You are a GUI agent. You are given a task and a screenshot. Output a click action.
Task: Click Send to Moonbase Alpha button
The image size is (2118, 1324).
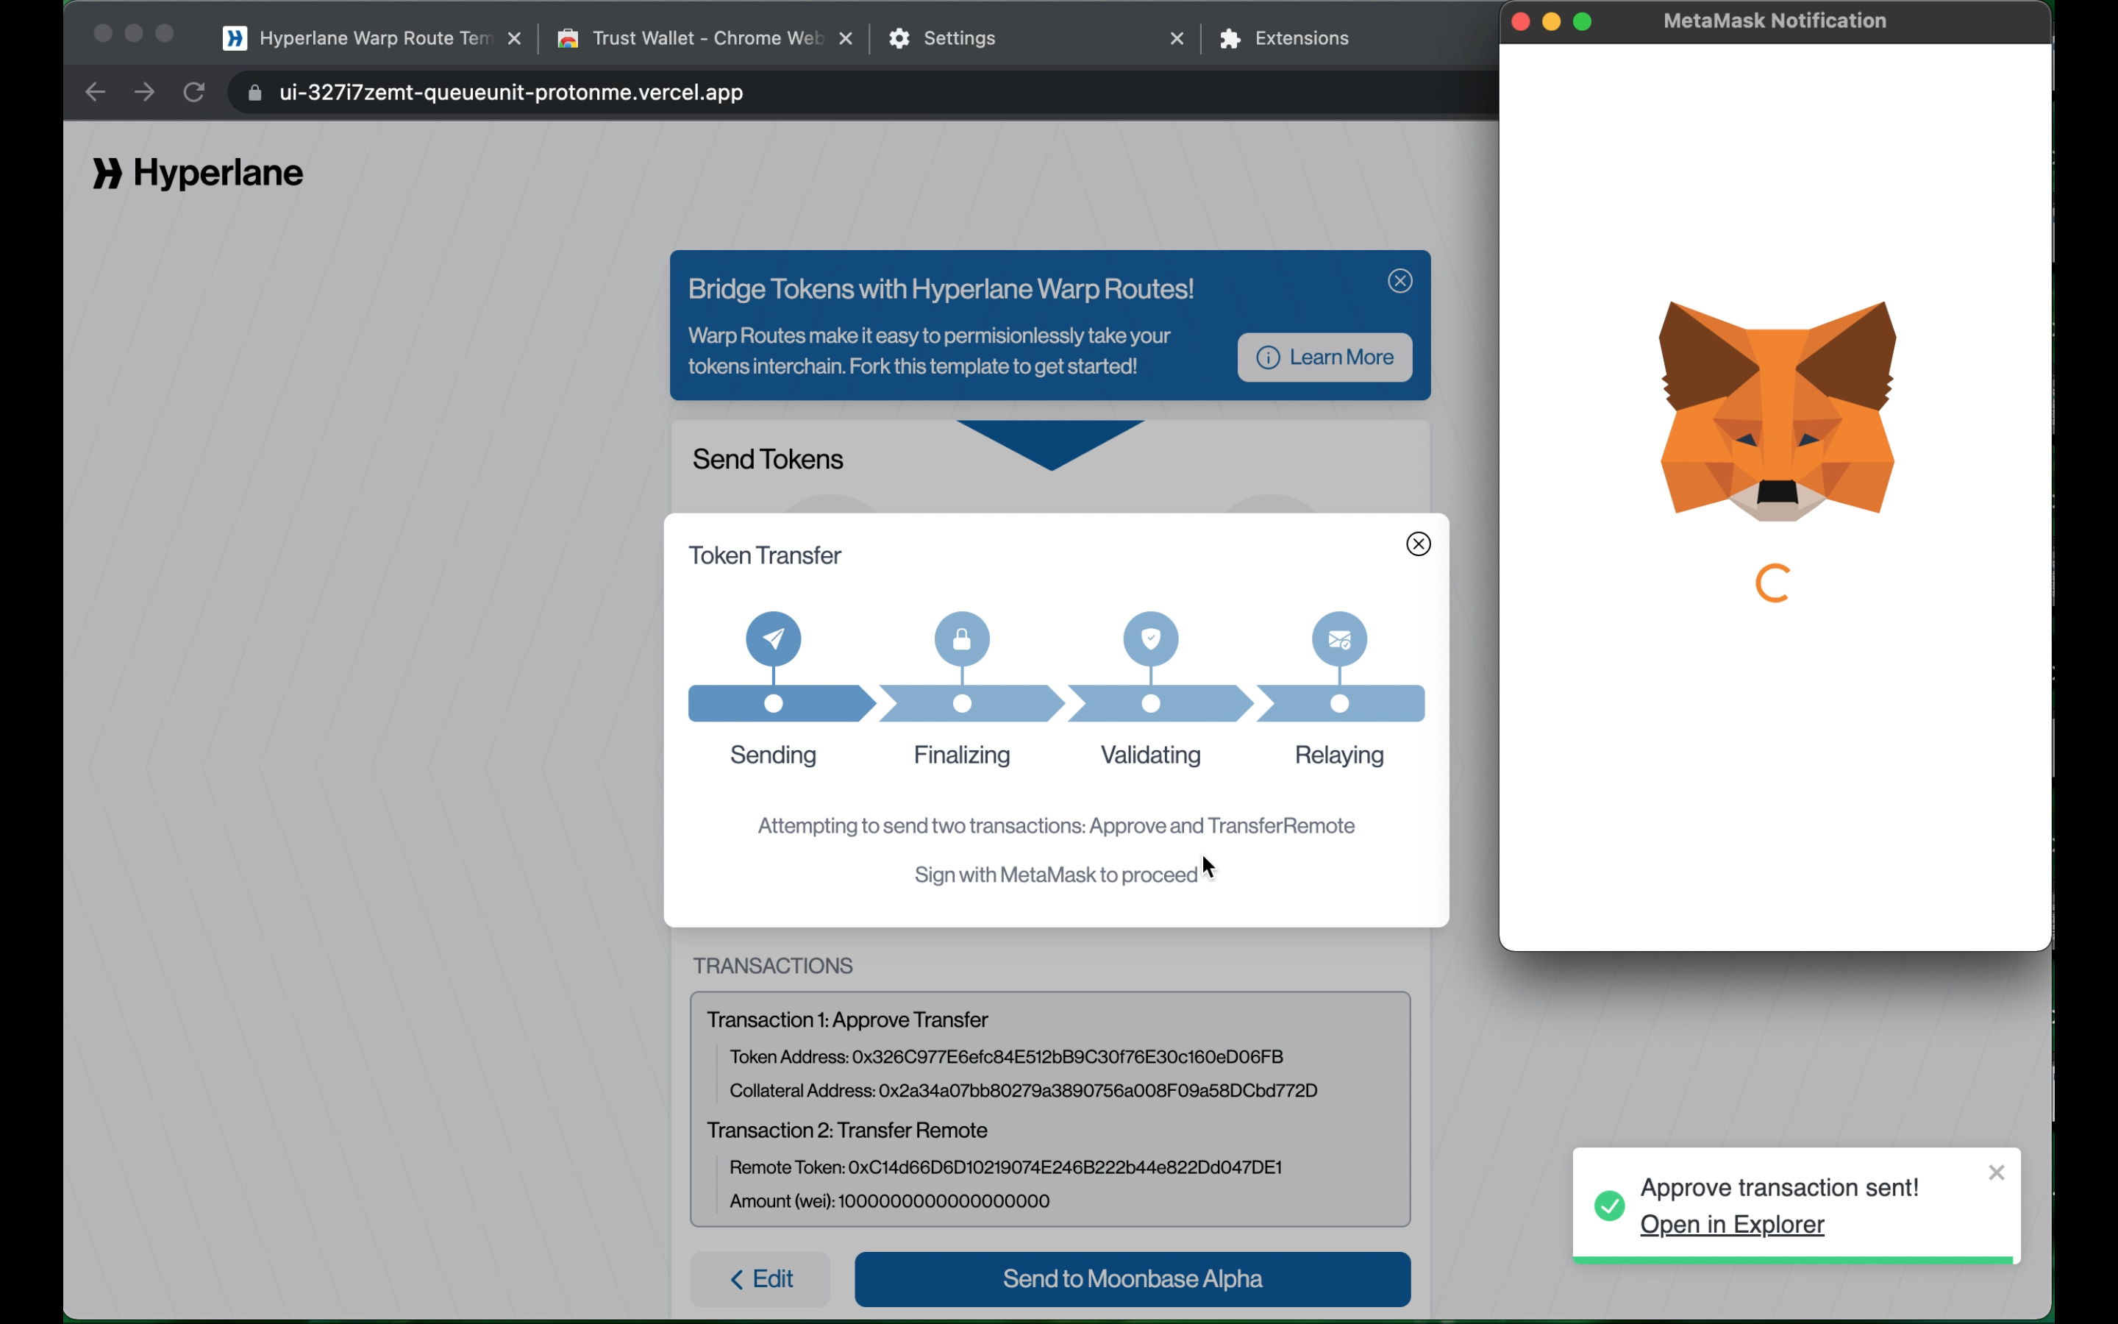[x=1133, y=1279]
